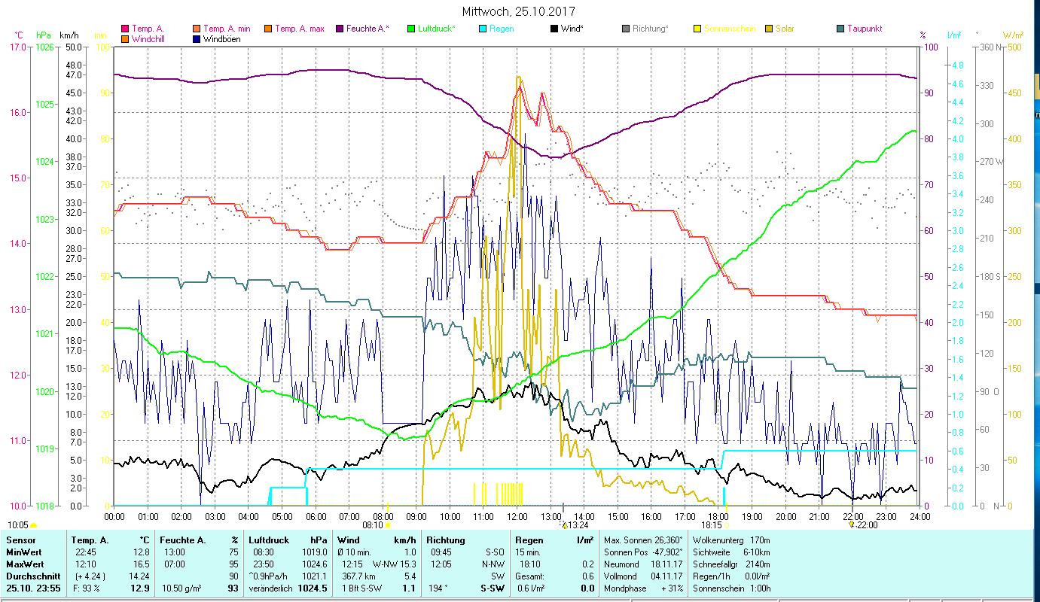Click the Windböen legend label
Screen dimensions: 1040x602
[222, 39]
